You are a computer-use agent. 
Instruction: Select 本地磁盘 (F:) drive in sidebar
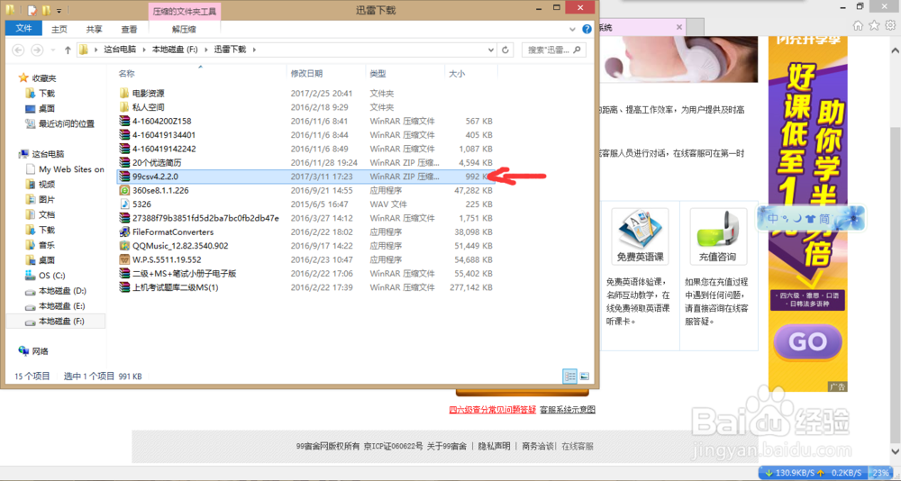tap(56, 322)
